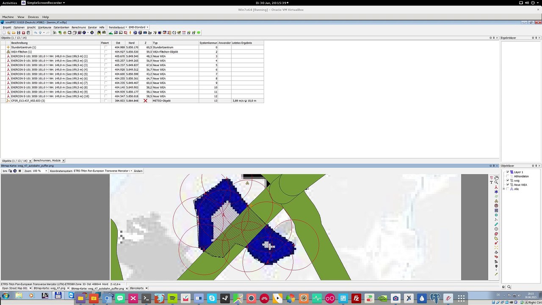This screenshot has width=542, height=305.
Task: Select the text T tool in map toolbar
Action: (x=491, y=183)
